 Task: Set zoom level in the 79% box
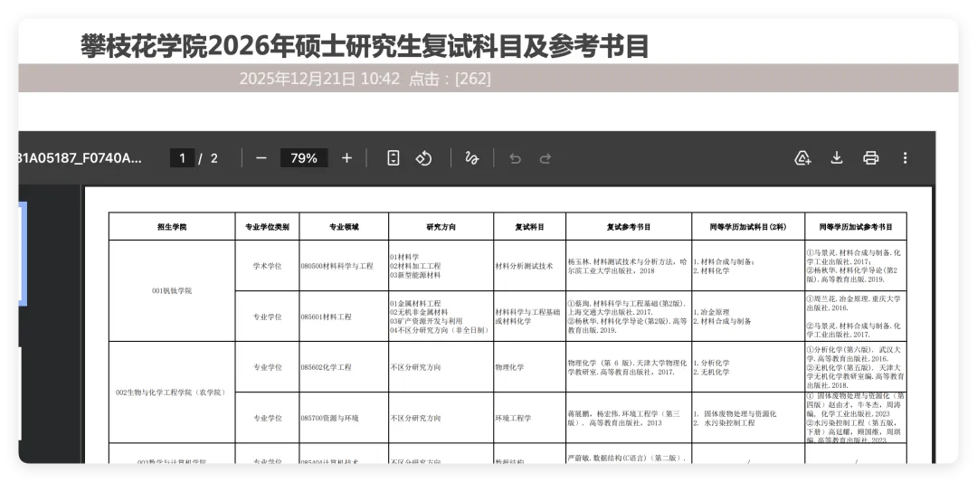304,158
